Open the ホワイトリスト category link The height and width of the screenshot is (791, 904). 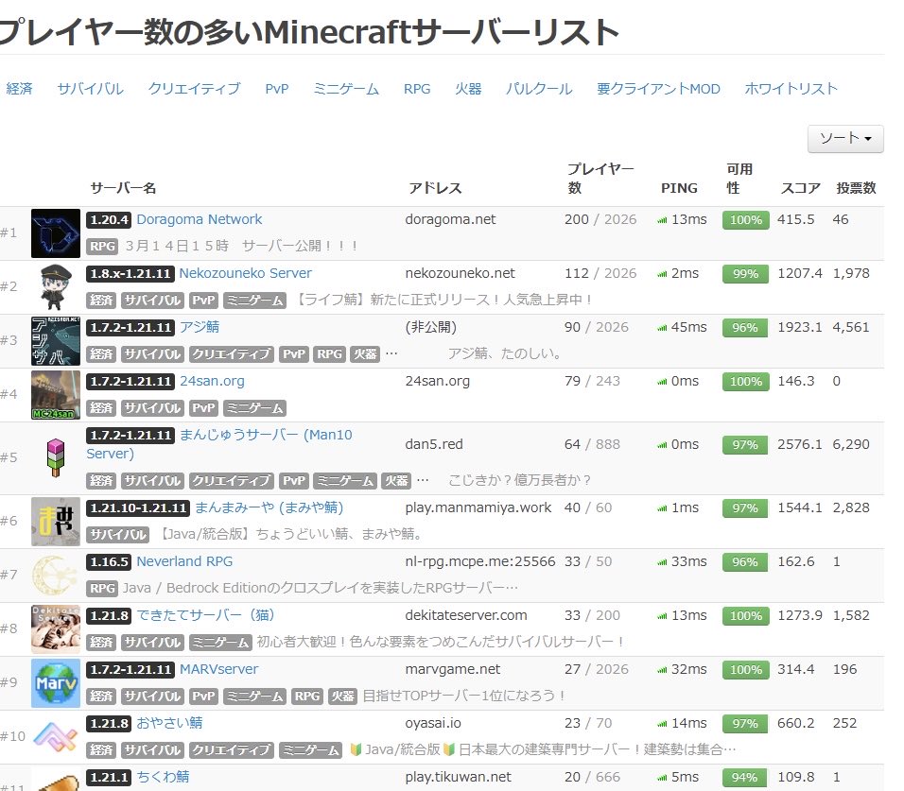[x=791, y=89]
